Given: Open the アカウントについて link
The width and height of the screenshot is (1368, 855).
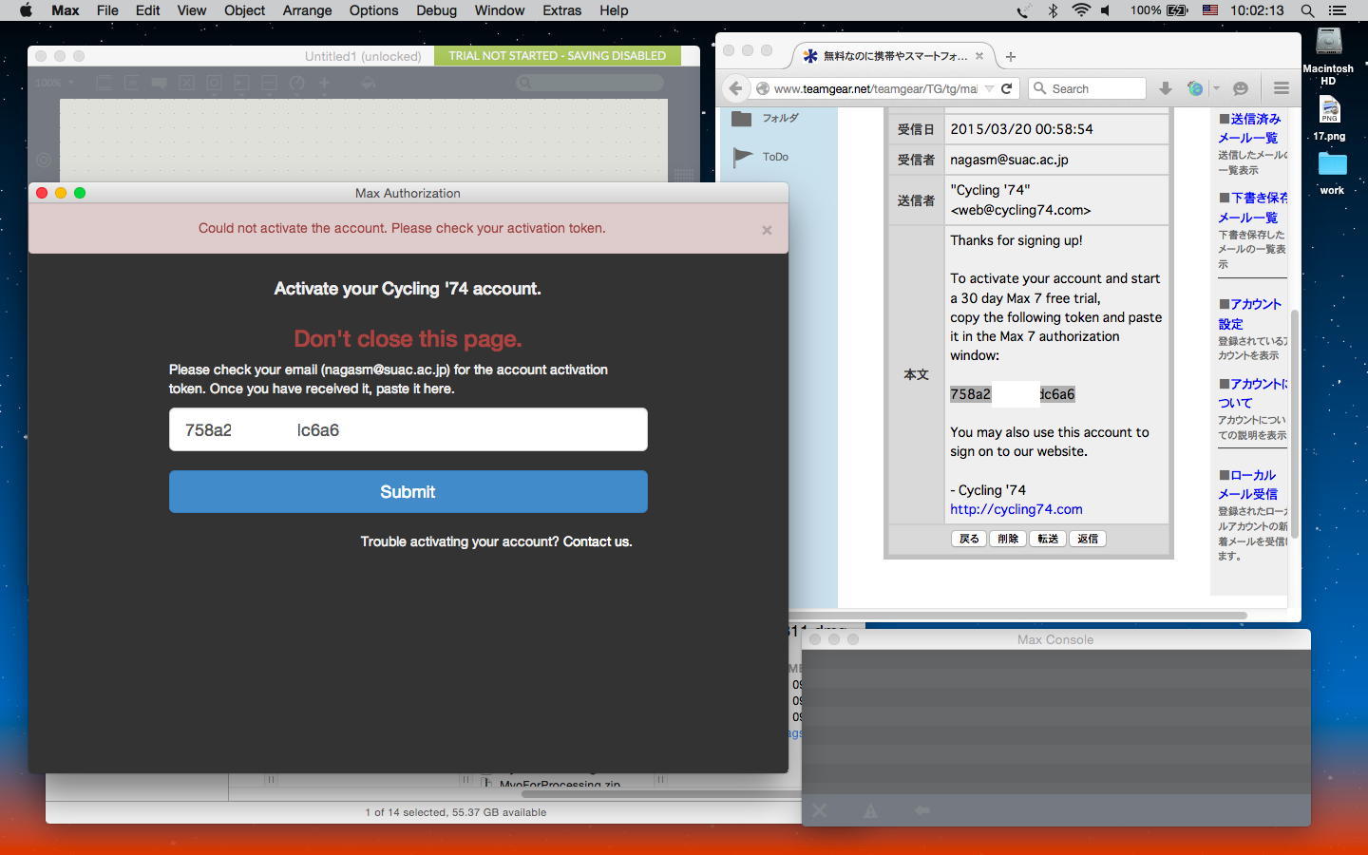Looking at the screenshot, I should pyautogui.click(x=1253, y=393).
